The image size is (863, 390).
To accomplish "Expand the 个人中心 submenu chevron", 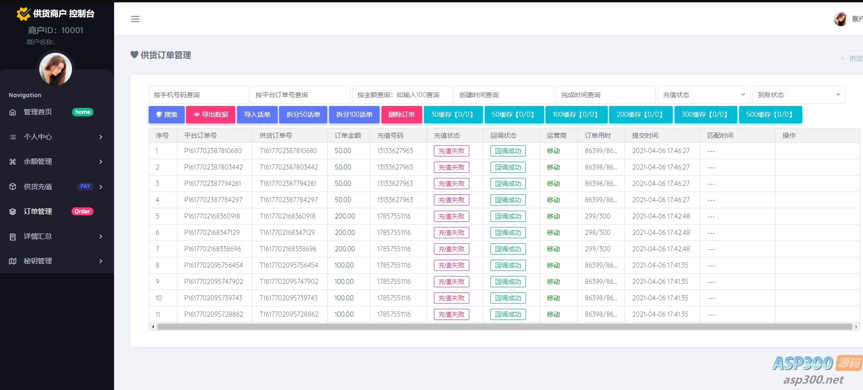I will 101,137.
